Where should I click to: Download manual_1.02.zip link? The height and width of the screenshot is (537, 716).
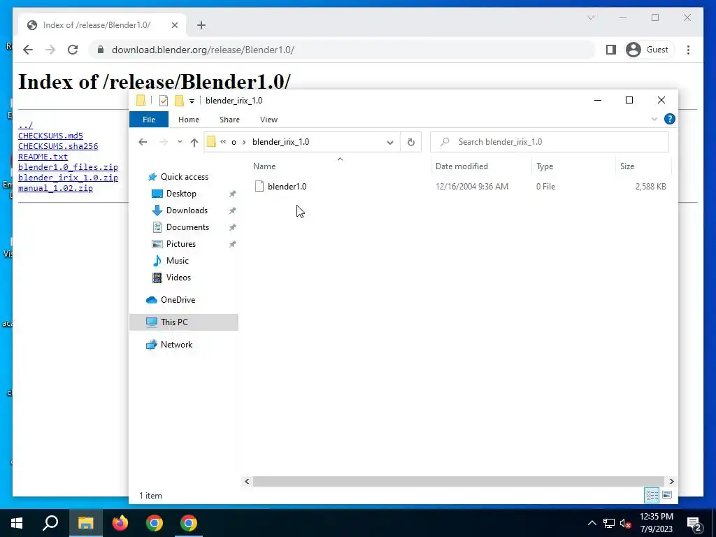pyautogui.click(x=56, y=188)
